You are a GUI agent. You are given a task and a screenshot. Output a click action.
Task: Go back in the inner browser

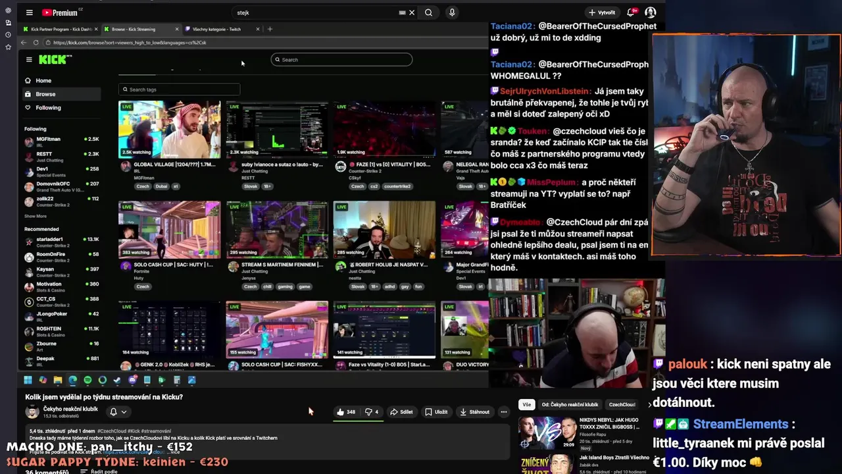click(x=24, y=42)
